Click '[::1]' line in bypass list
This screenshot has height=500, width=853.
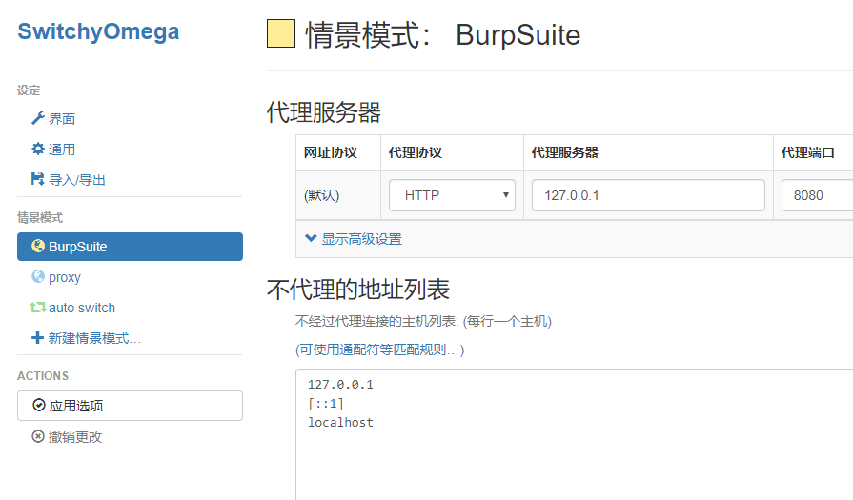[326, 404]
